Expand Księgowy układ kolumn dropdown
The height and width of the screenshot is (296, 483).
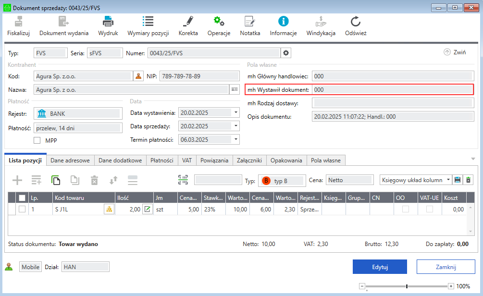tap(448, 180)
